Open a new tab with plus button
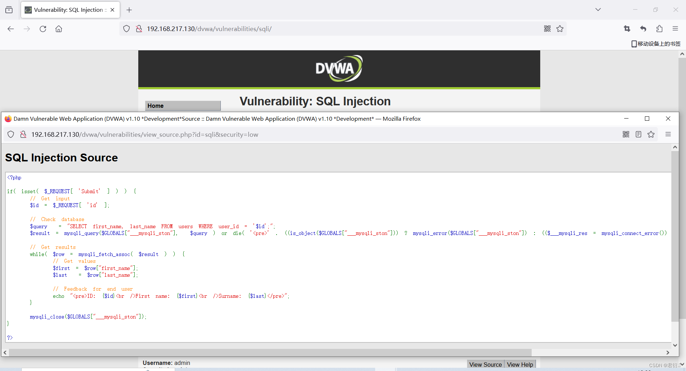Screen dimensions: 686x371 click(x=129, y=10)
